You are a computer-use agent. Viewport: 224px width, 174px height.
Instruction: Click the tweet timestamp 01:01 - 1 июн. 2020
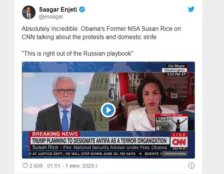tap(73, 166)
